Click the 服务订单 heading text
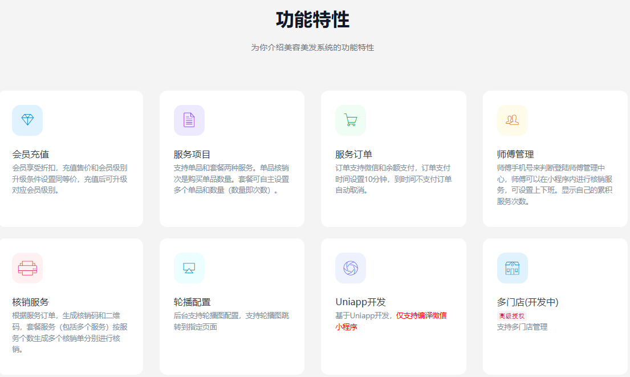 pos(353,154)
